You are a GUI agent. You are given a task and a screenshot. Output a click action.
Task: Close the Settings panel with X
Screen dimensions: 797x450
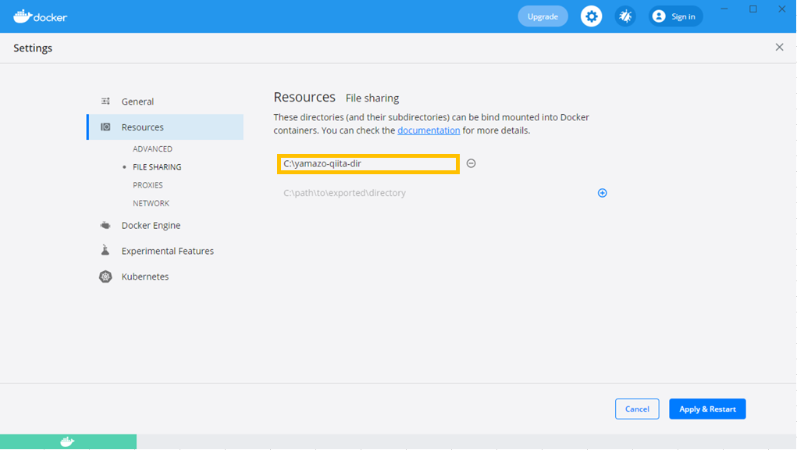pyautogui.click(x=779, y=48)
